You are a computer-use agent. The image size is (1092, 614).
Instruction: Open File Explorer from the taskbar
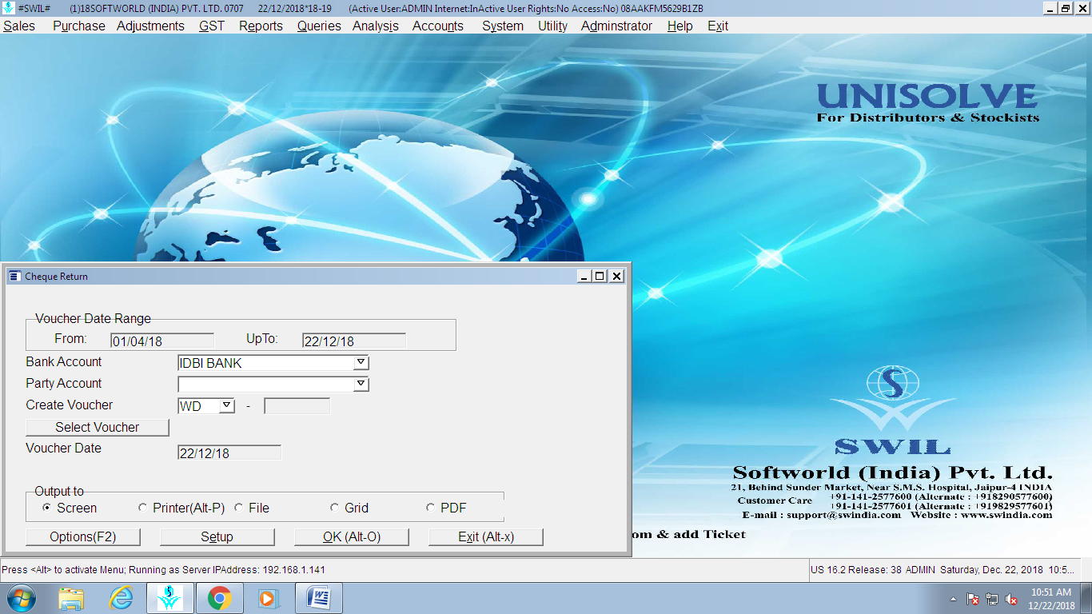[71, 598]
